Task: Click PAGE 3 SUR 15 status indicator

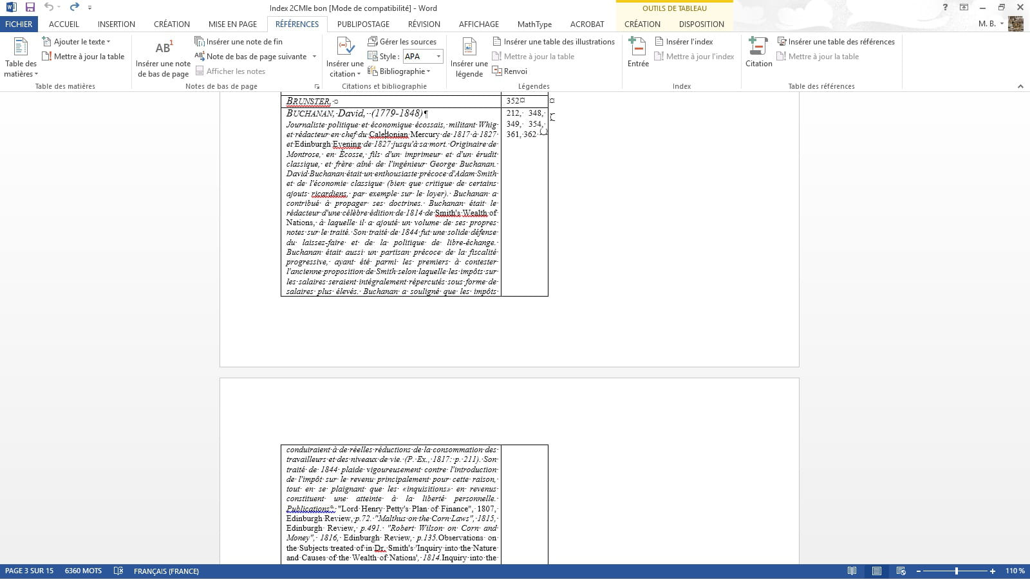Action: (x=30, y=571)
